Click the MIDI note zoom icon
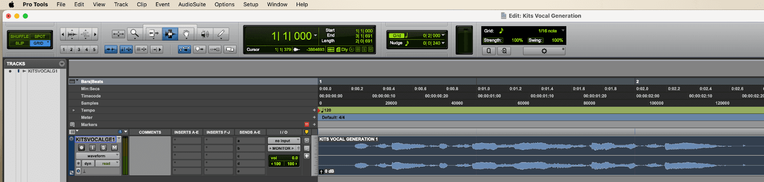Image resolution: width=764 pixels, height=182 pixels. 85,34
